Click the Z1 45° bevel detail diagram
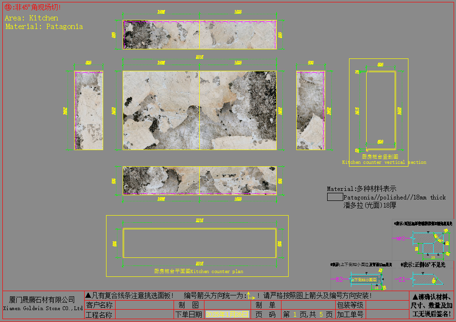Screen dimensions: 456x322 pyautogui.click(x=428, y=278)
